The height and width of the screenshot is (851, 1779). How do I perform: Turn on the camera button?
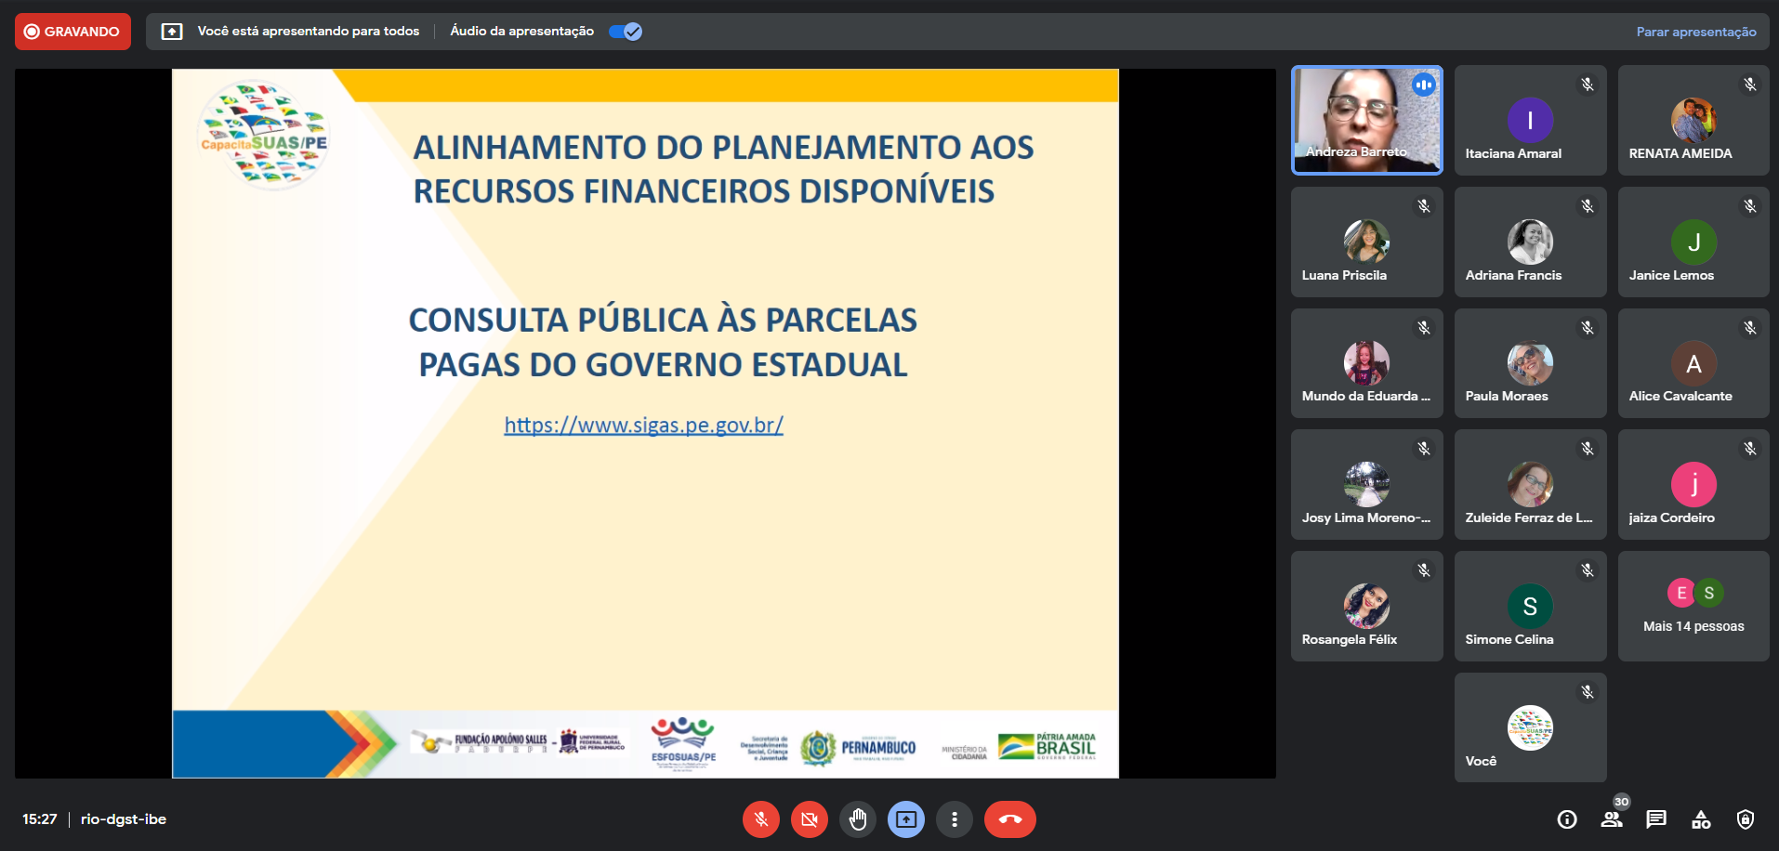click(809, 819)
